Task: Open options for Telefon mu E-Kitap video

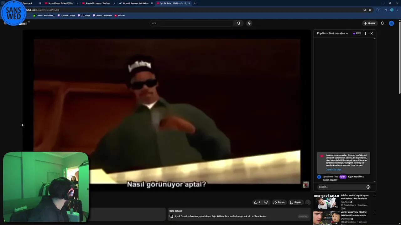Action: [x=375, y=196]
